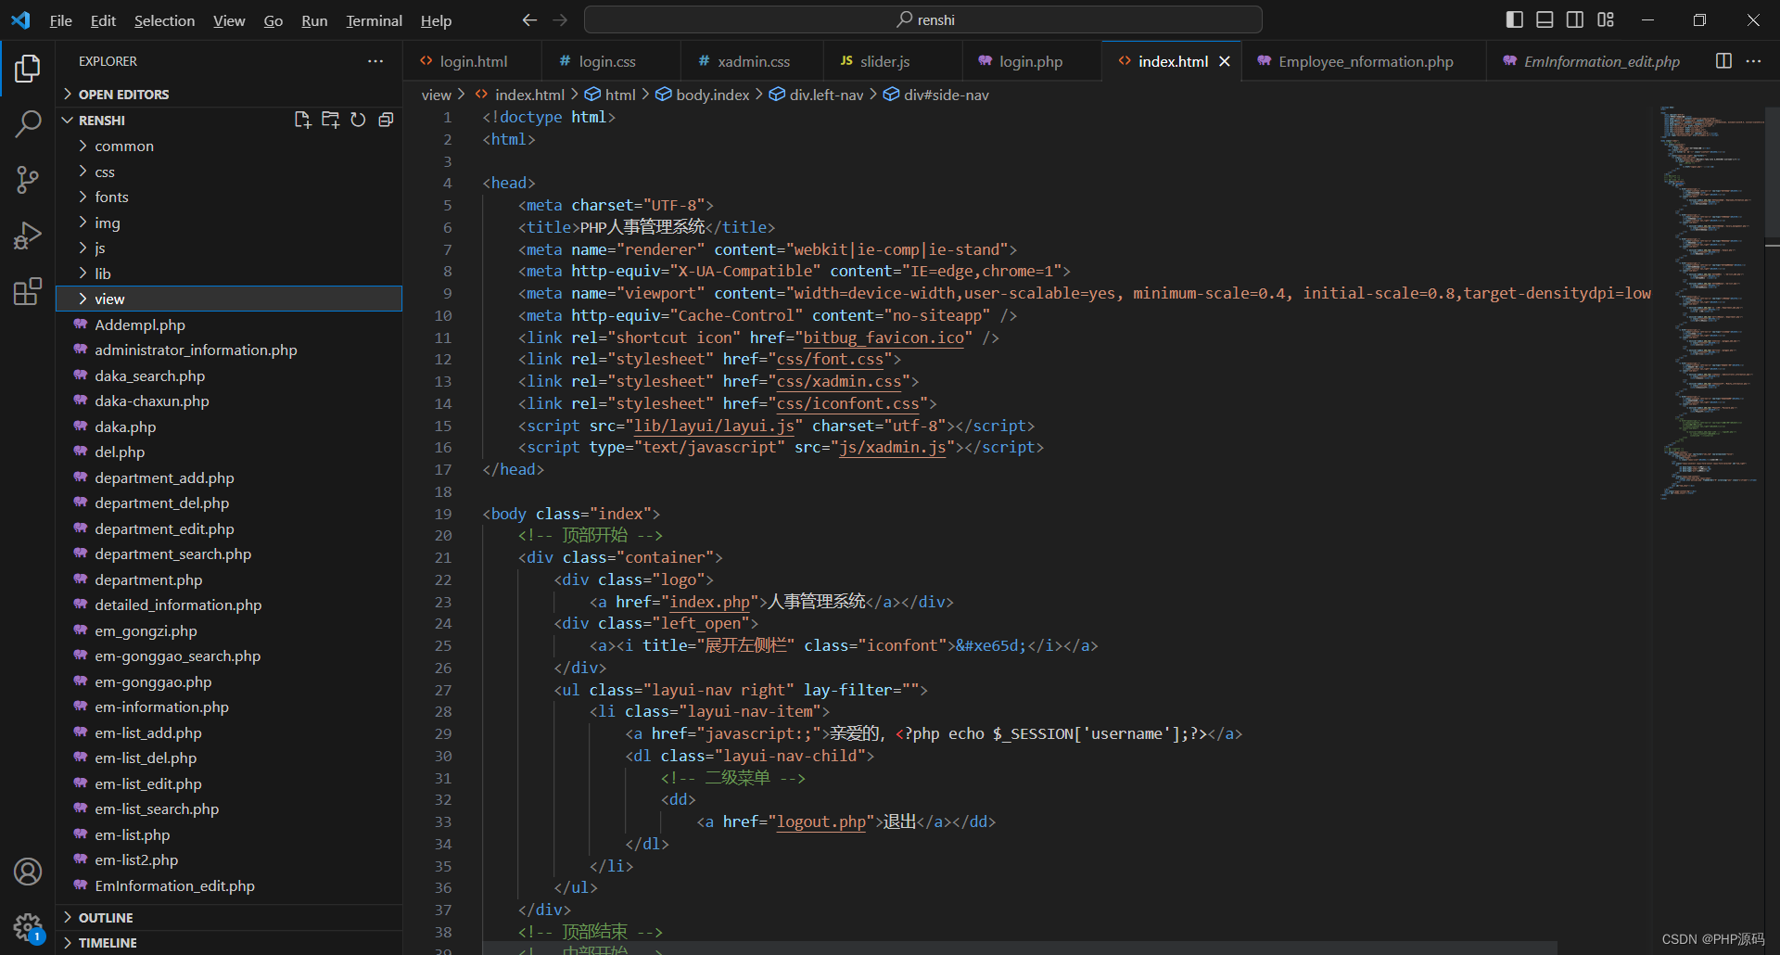Image resolution: width=1780 pixels, height=955 pixels.
Task: Expand the TIMELINE section
Action: [229, 942]
